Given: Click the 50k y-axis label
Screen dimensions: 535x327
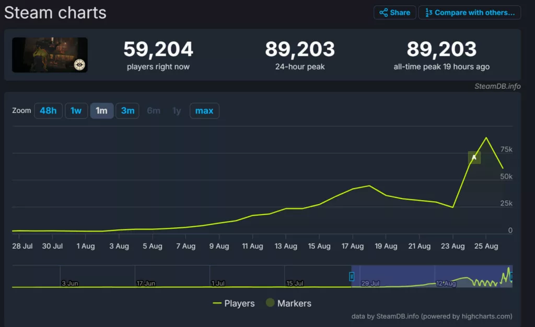Looking at the screenshot, I should coord(506,177).
